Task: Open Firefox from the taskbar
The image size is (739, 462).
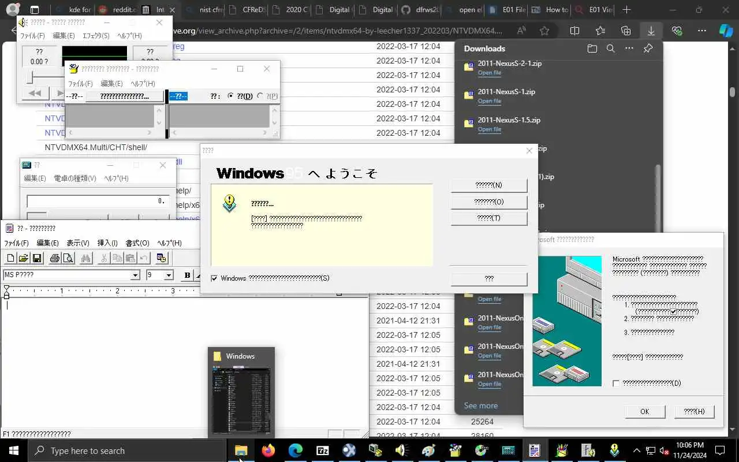Action: [268, 450]
